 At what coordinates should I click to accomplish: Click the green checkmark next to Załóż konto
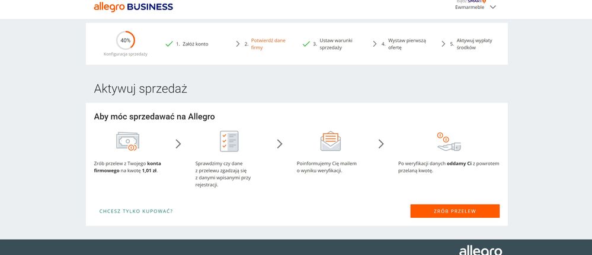pyautogui.click(x=169, y=44)
